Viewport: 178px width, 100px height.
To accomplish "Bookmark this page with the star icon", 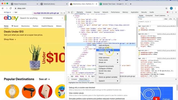I will coord(166,8).
